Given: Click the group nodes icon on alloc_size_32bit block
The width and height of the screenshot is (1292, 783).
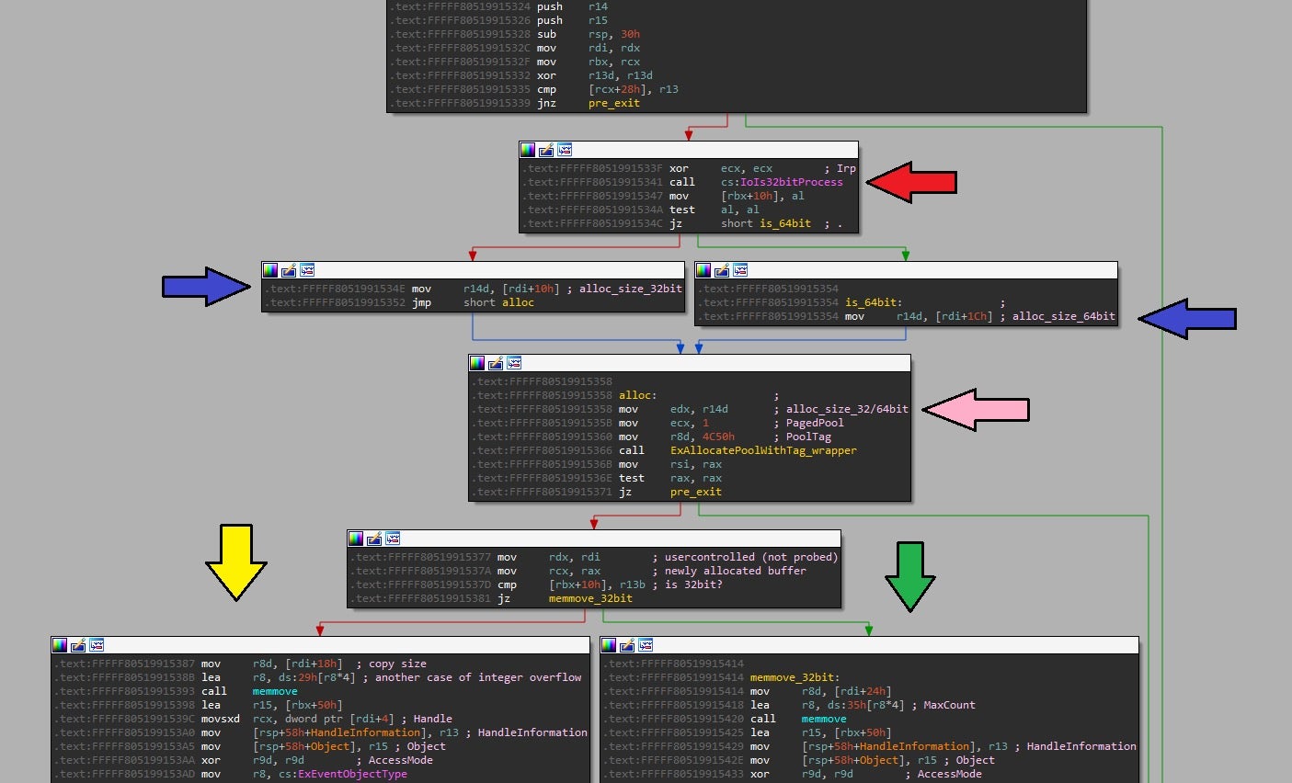Looking at the screenshot, I should tap(307, 270).
